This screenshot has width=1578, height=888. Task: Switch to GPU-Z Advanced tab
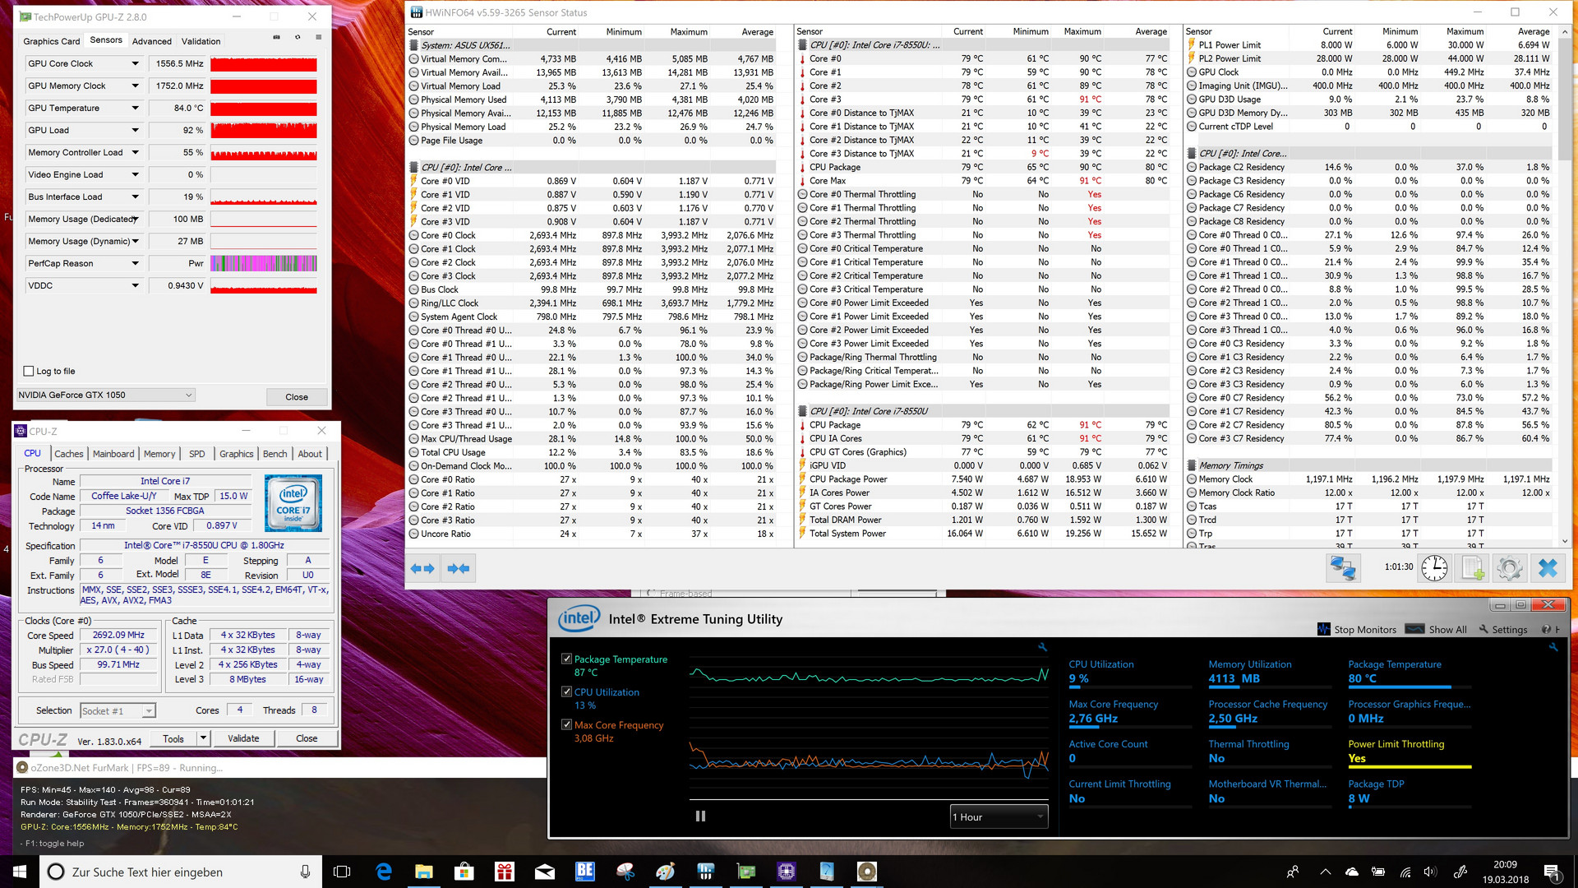[x=152, y=41]
